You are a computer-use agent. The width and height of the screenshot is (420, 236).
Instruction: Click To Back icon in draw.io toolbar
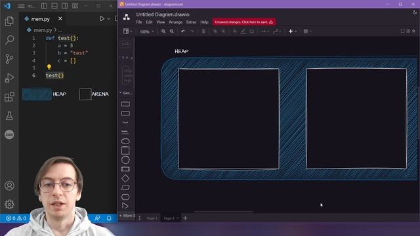tap(223, 31)
